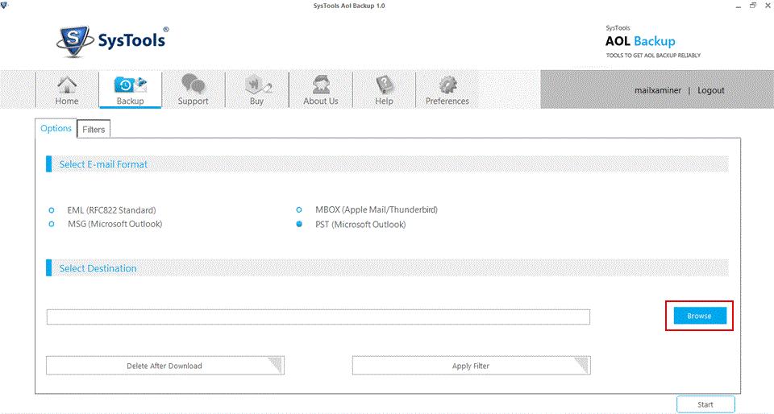This screenshot has width=774, height=414.
Task: Select EML (RFC822 Standard) format
Action: 52,210
